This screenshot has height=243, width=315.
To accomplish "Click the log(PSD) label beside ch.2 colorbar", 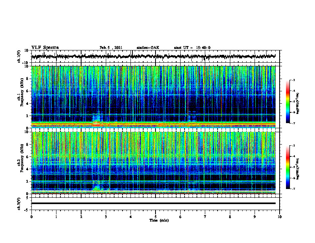I will pos(298,169).
